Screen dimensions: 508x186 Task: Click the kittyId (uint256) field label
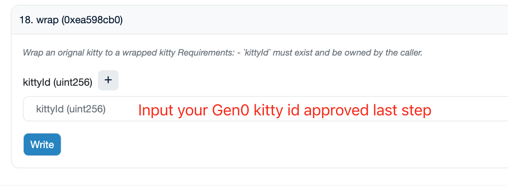click(x=57, y=83)
